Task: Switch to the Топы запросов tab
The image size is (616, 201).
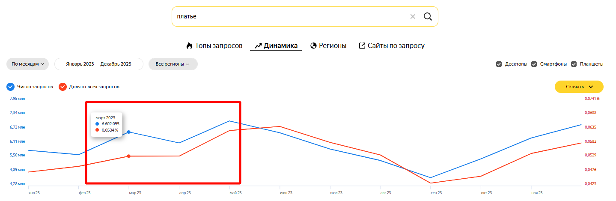Action: point(219,46)
